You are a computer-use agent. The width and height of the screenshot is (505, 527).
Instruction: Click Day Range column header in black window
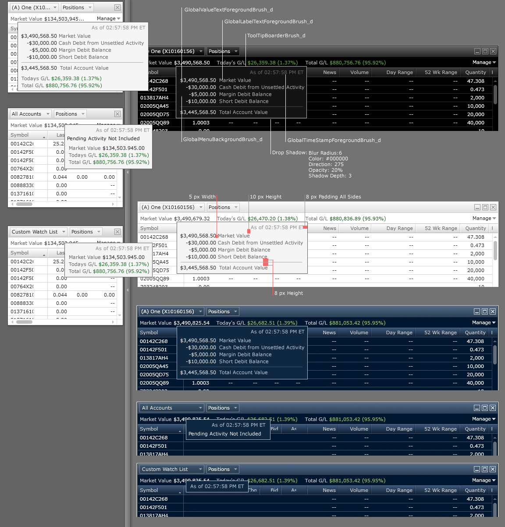click(x=399, y=72)
